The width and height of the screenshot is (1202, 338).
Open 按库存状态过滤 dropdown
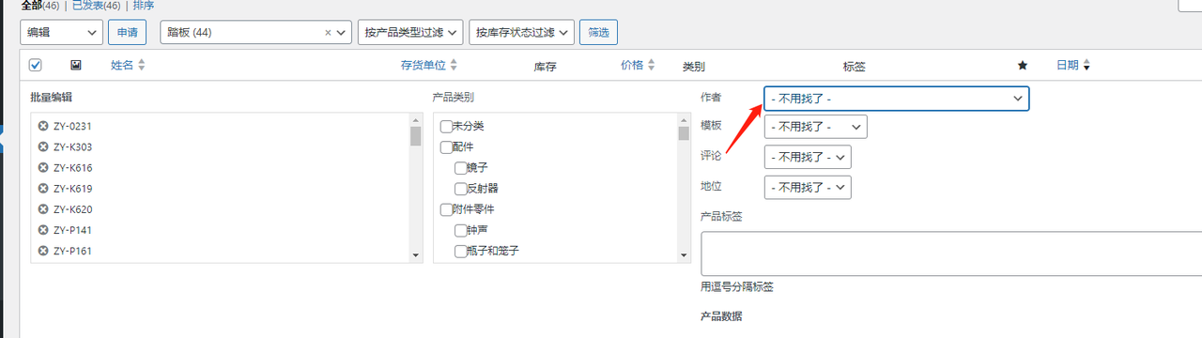[x=521, y=32]
